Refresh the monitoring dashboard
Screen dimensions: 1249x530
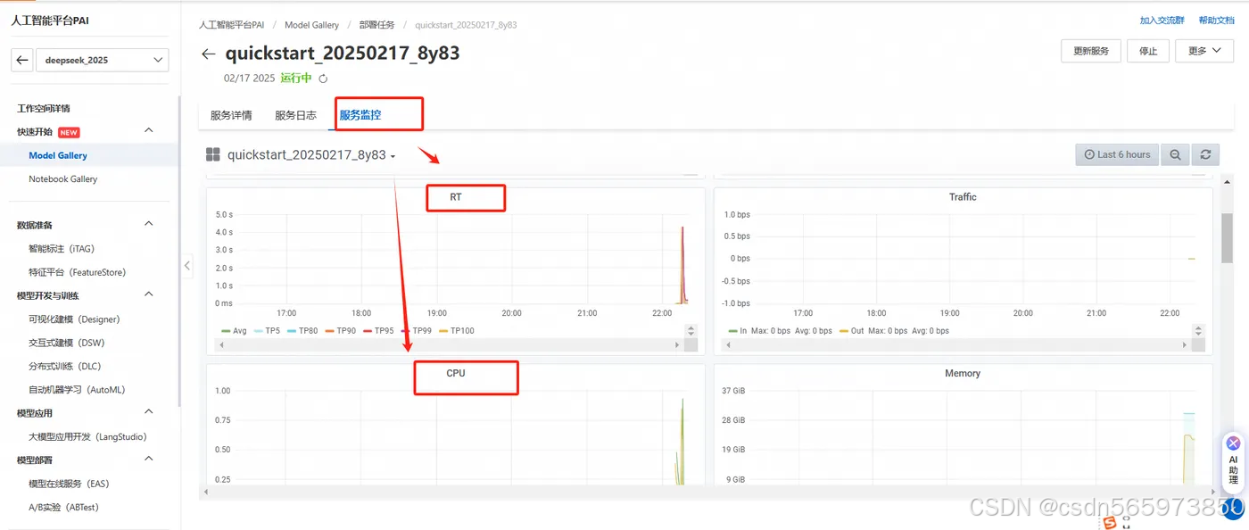click(x=1205, y=154)
